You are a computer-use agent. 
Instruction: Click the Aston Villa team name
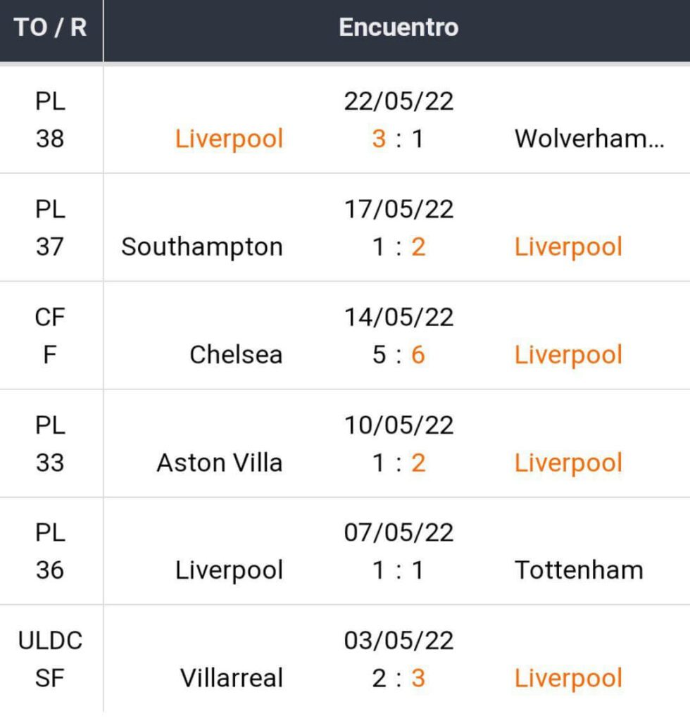click(x=220, y=463)
